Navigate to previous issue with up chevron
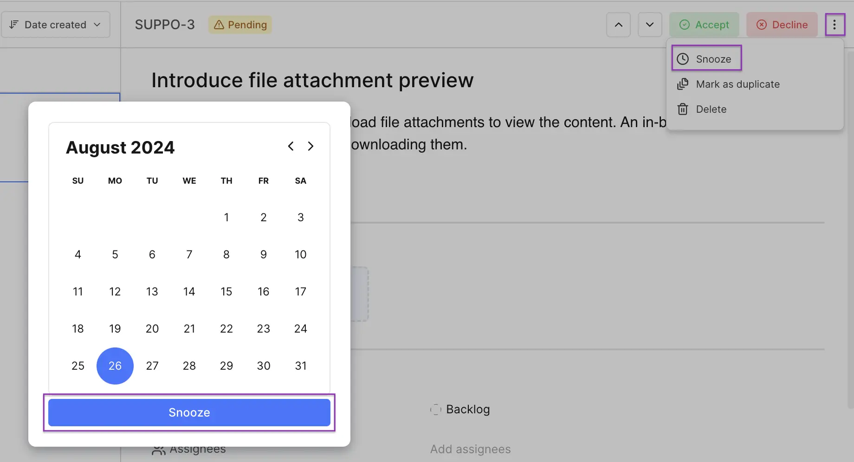Viewport: 854px width, 462px height. 618,25
